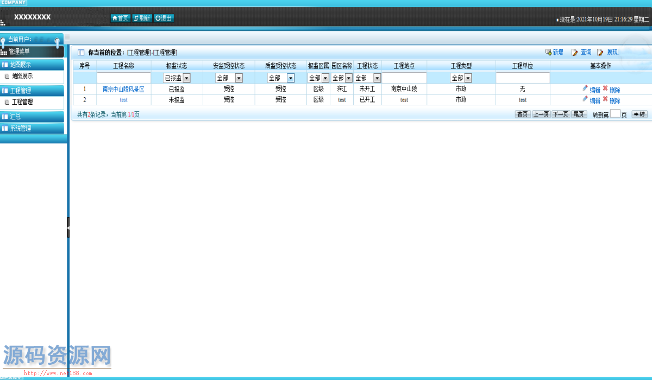Open the 质监受控状态 filter dropdown
This screenshot has height=380, width=652.
(x=280, y=78)
